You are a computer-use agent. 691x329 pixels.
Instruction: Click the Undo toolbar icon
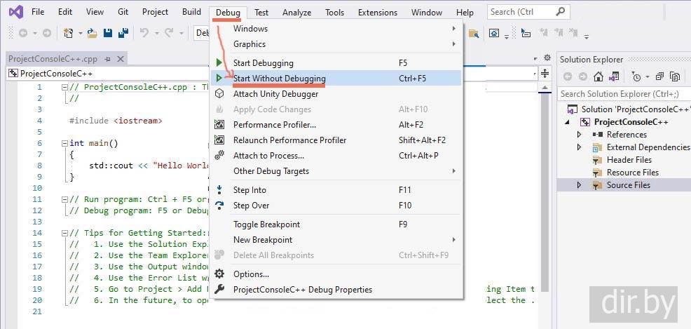click(144, 33)
